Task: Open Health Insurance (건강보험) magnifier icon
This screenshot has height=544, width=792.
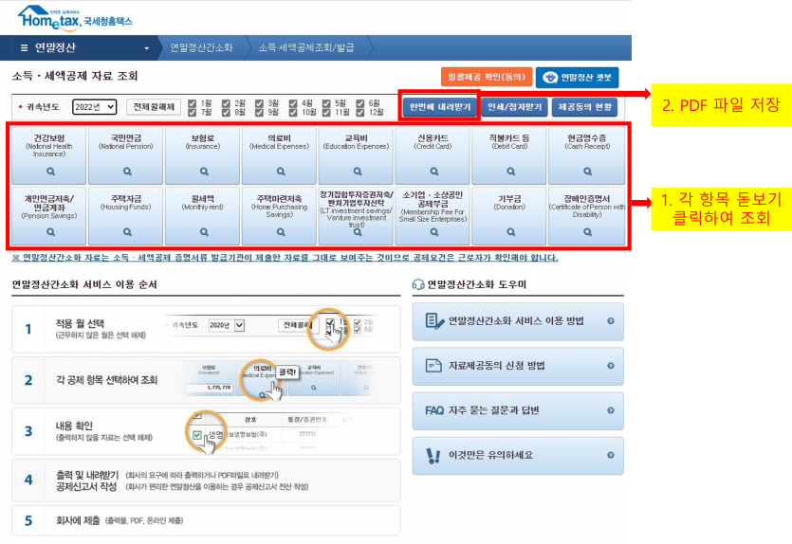Action: pyautogui.click(x=49, y=173)
